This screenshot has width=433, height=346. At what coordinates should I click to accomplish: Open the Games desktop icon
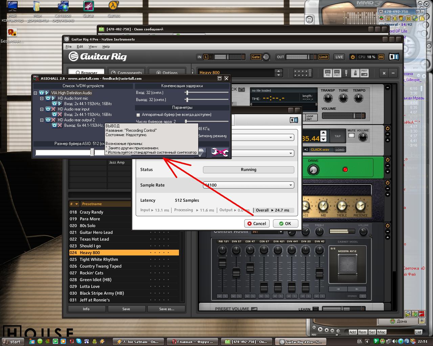(x=114, y=9)
